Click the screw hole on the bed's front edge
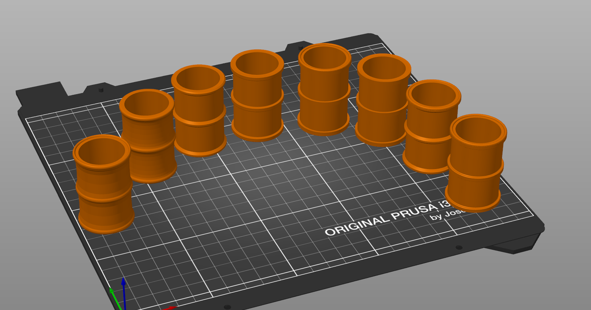The image size is (591, 310). click(459, 247)
